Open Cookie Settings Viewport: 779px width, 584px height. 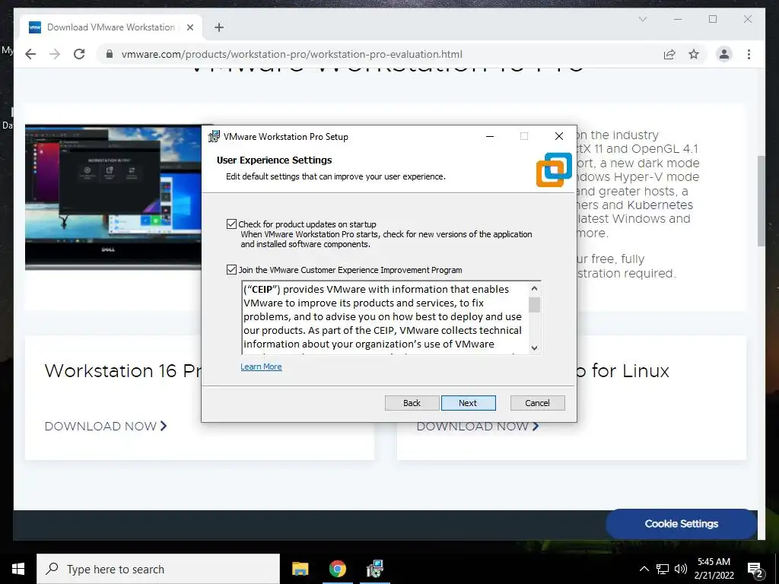coord(682,524)
